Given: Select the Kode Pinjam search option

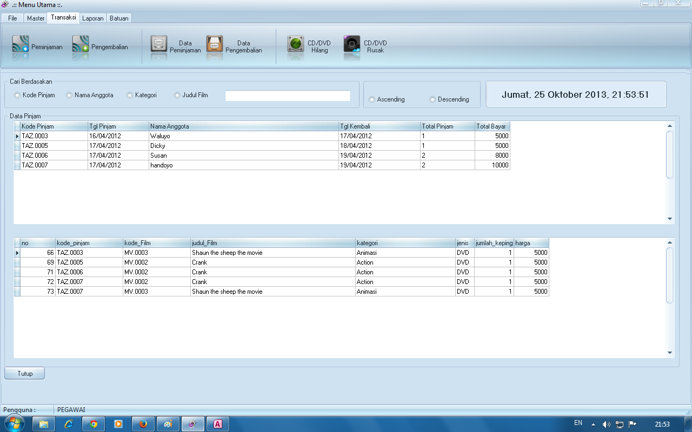Looking at the screenshot, I should (x=17, y=94).
